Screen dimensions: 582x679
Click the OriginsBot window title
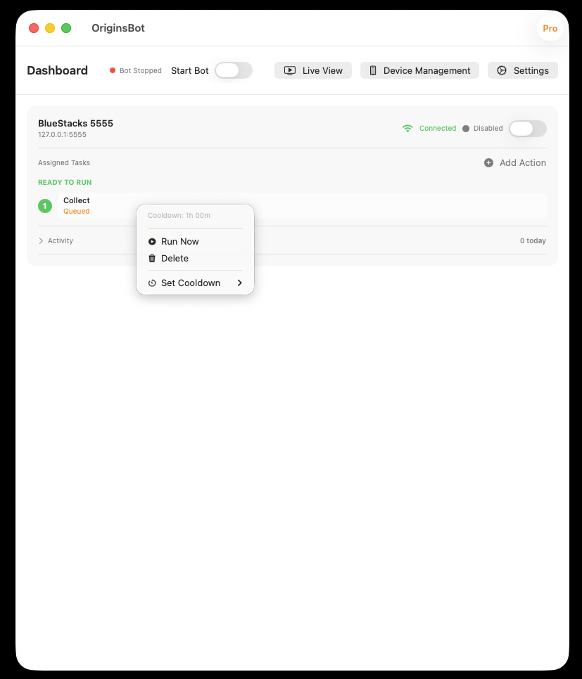(118, 28)
